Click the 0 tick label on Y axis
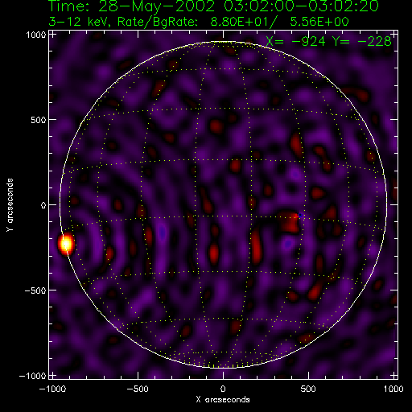Viewport: 412px width, 412px height. [43, 205]
